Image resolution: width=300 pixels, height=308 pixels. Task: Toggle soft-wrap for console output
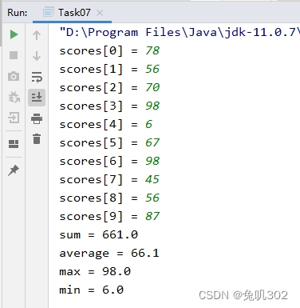click(x=37, y=77)
